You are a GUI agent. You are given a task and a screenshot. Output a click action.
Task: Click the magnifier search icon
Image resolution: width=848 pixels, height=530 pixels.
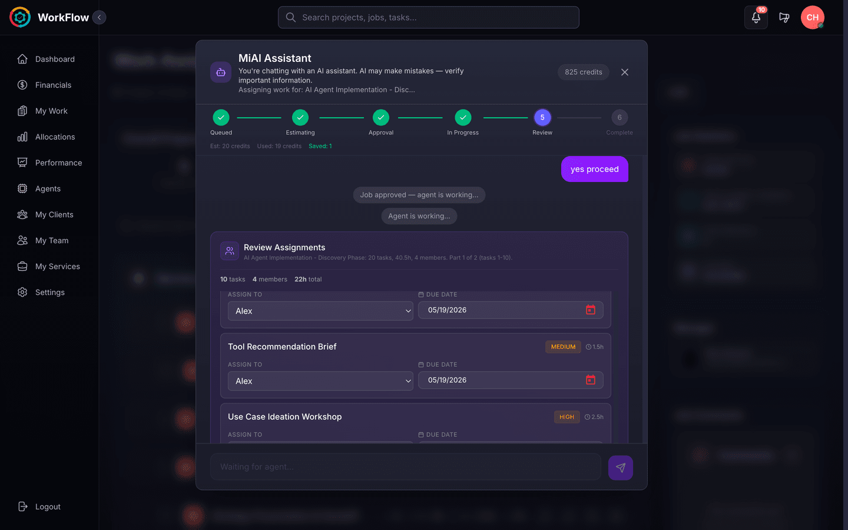click(291, 18)
